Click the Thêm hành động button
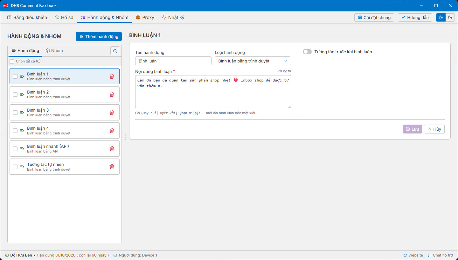458x260 pixels. [x=99, y=36]
